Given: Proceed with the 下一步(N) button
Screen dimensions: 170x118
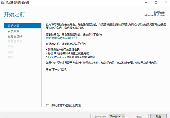Looking at the screenshot, I should 117,116.
